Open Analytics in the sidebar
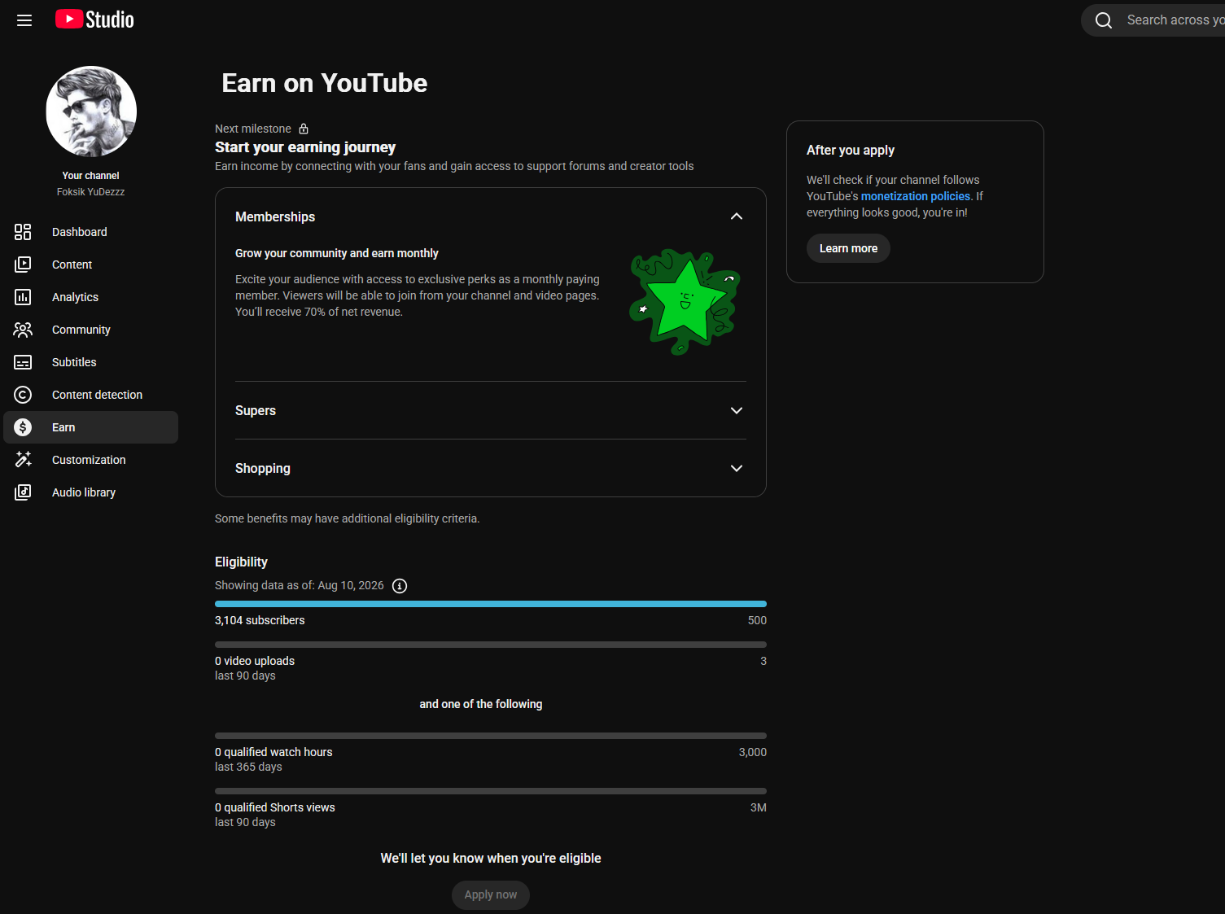The height and width of the screenshot is (914, 1225). coord(91,297)
